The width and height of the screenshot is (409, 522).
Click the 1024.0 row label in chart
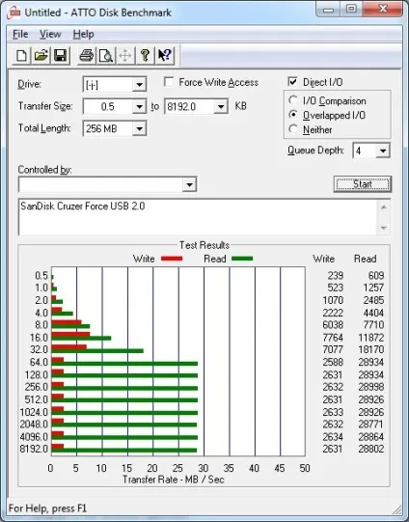click(x=34, y=412)
